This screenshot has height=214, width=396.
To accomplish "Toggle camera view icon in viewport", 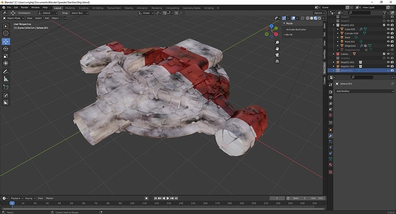I will [x=277, y=55].
